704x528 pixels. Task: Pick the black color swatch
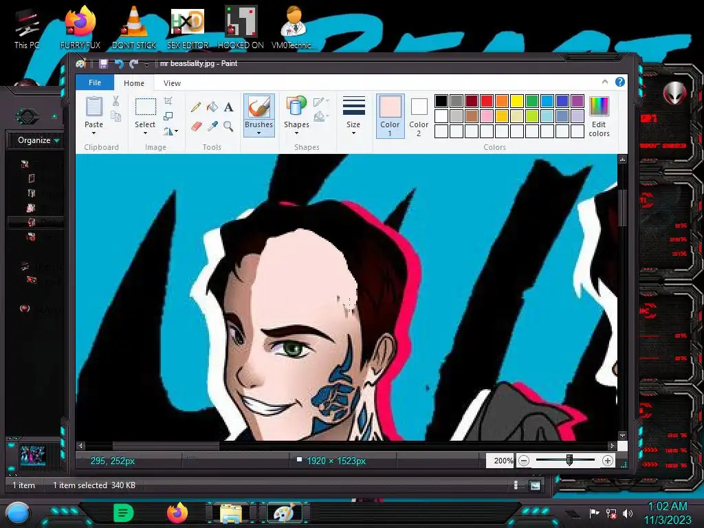point(441,101)
